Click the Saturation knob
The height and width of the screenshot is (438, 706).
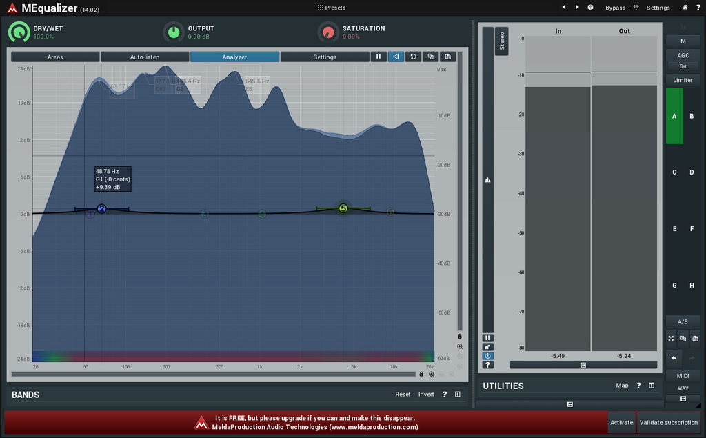328,32
